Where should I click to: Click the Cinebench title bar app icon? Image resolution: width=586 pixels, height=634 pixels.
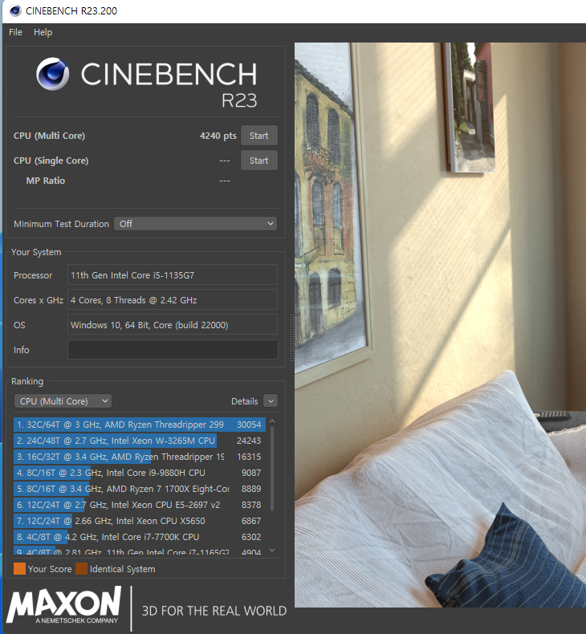click(x=15, y=11)
